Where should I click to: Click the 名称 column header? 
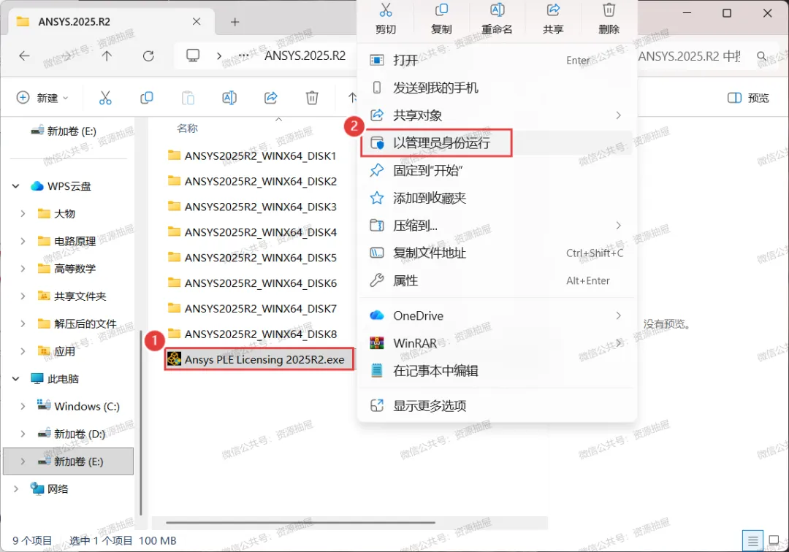click(x=187, y=129)
